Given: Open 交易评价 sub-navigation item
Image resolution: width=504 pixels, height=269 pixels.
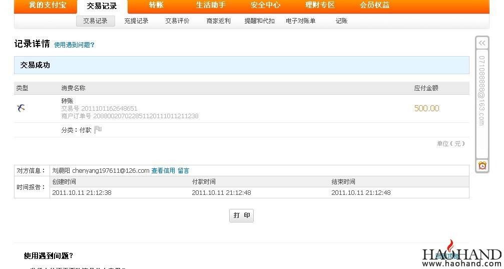Looking at the screenshot, I should 178,21.
